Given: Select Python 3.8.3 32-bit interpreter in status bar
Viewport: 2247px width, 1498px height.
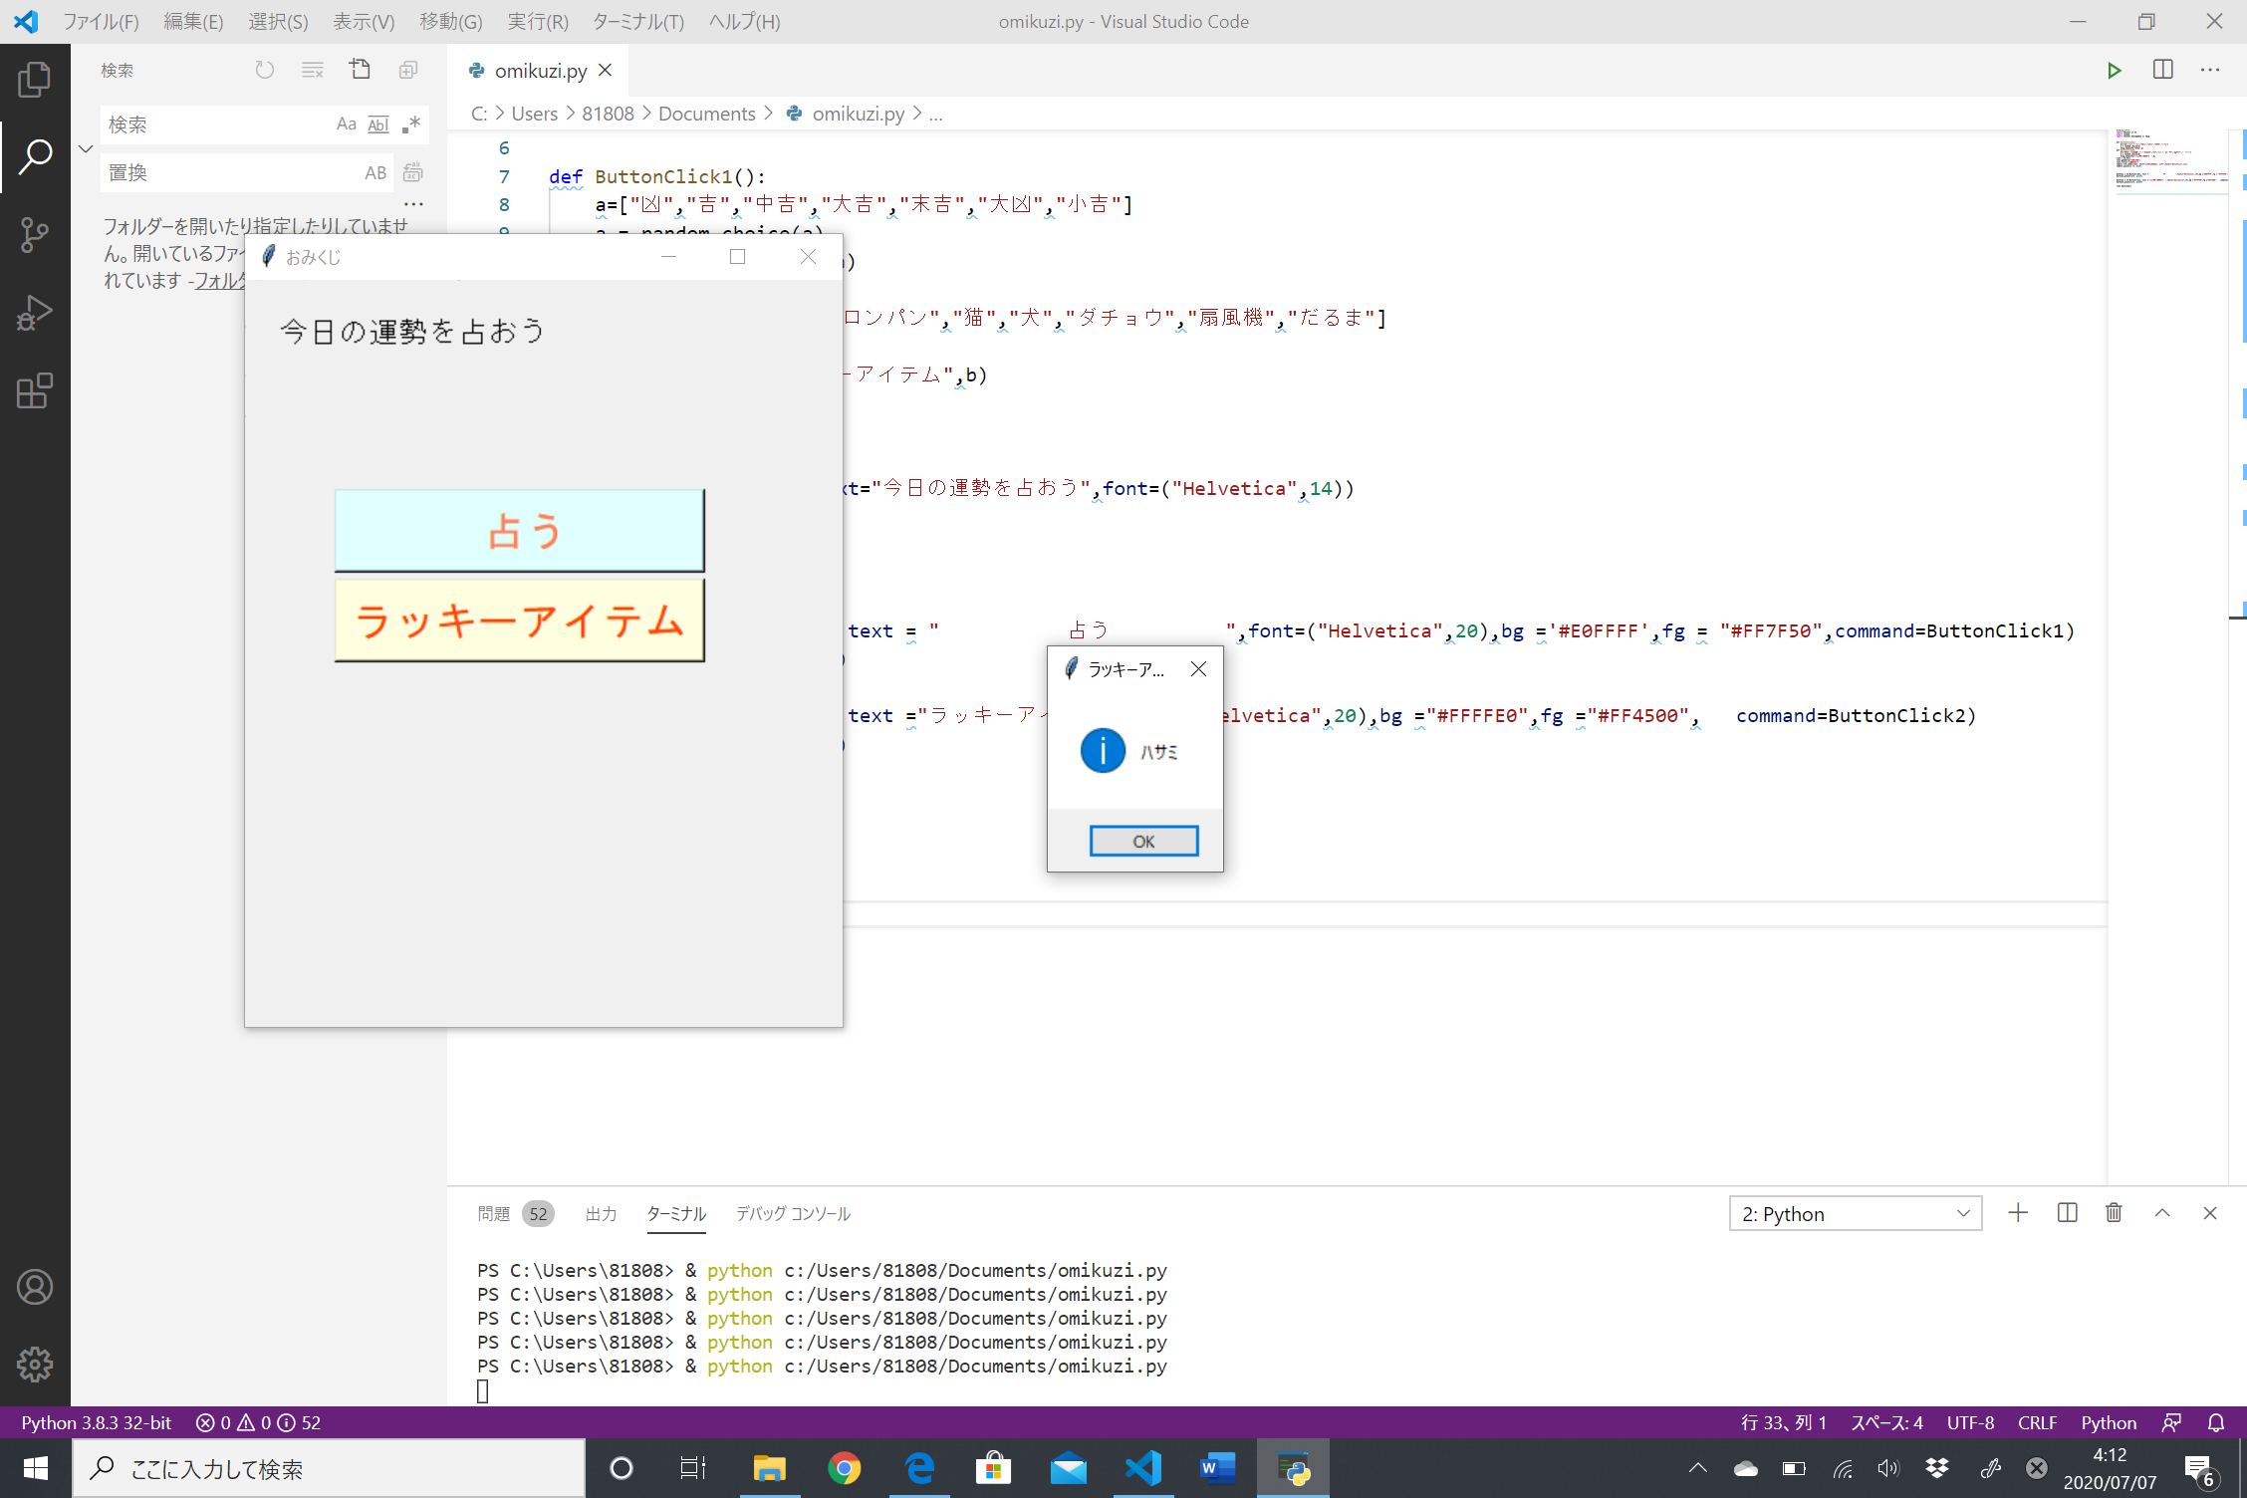Looking at the screenshot, I should tap(97, 1423).
